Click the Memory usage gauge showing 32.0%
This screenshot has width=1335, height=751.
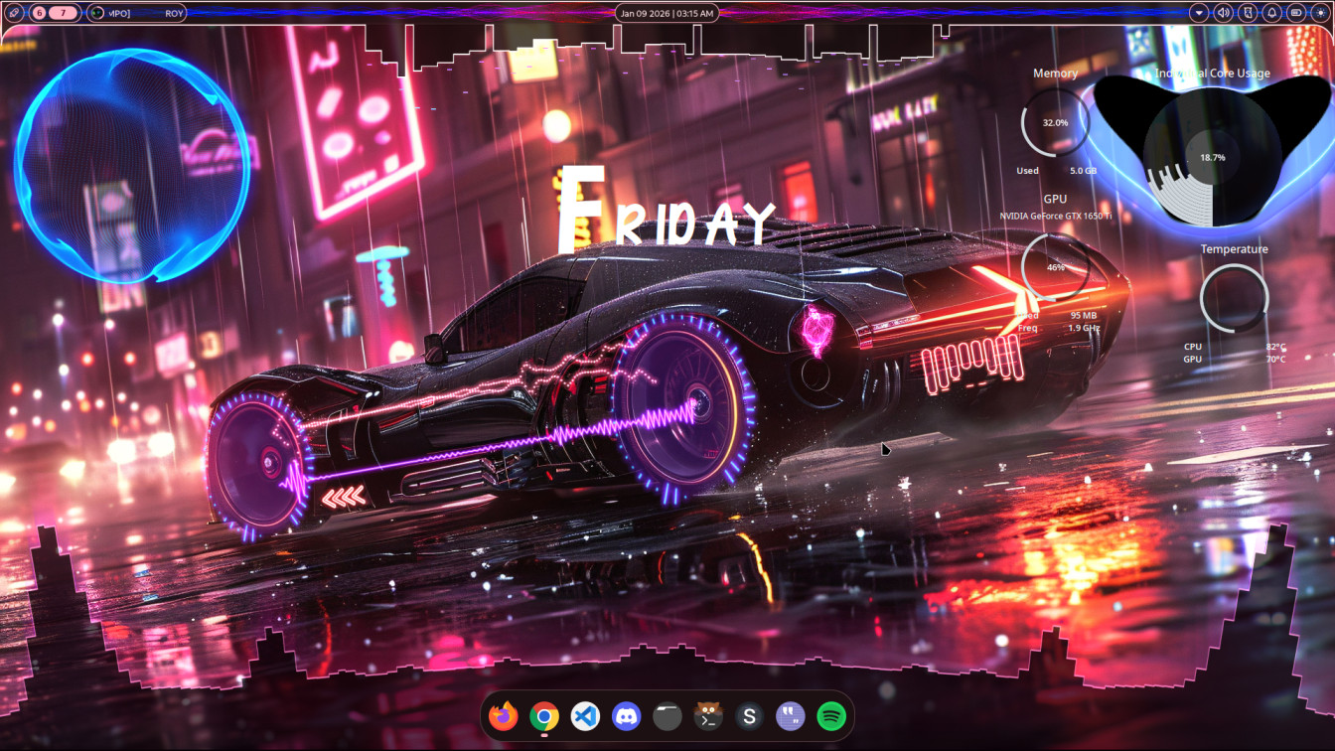tap(1055, 122)
